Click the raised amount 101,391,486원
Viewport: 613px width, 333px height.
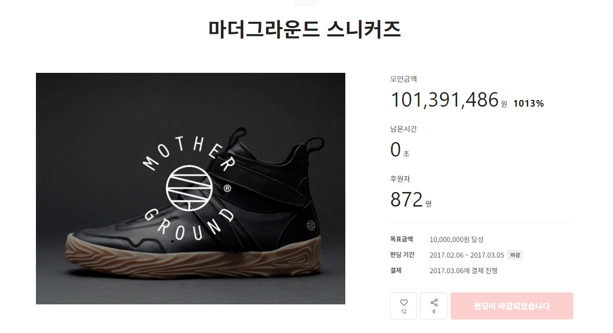449,99
